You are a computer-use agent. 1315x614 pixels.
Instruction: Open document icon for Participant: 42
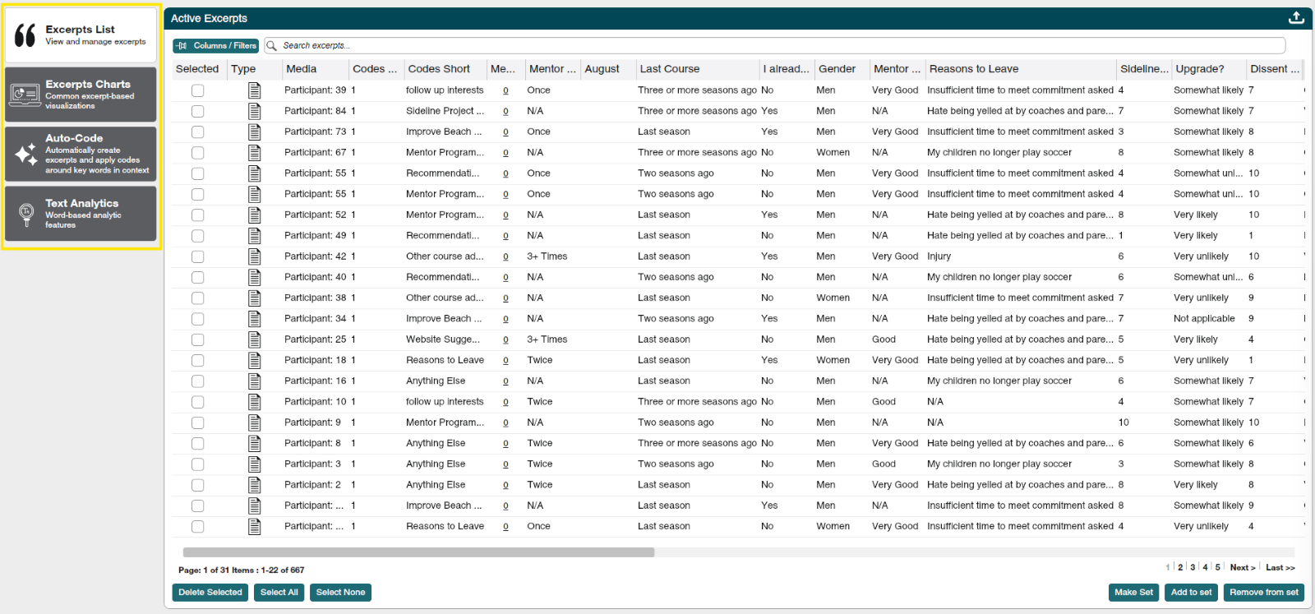tap(255, 256)
